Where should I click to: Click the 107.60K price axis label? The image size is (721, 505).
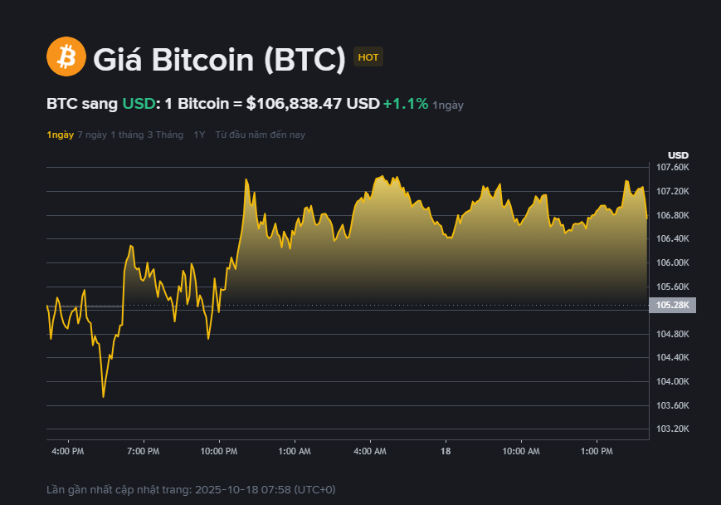click(x=672, y=168)
